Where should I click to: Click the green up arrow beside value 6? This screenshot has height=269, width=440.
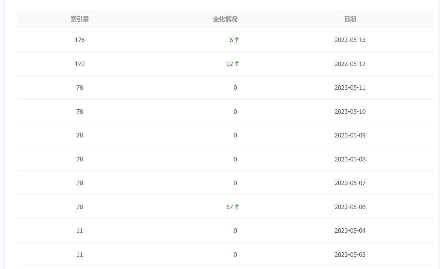(x=237, y=40)
